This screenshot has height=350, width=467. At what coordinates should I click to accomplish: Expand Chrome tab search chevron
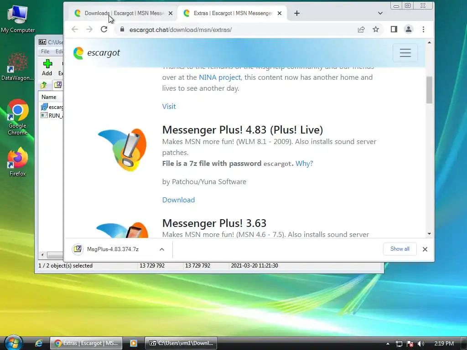(x=380, y=13)
